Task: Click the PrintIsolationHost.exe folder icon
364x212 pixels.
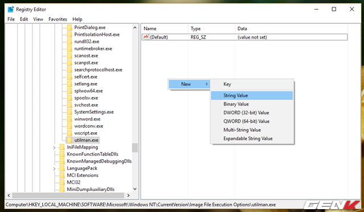Action: [69, 35]
